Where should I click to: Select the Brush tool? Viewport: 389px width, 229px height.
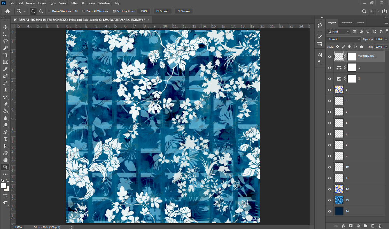pos(5,83)
